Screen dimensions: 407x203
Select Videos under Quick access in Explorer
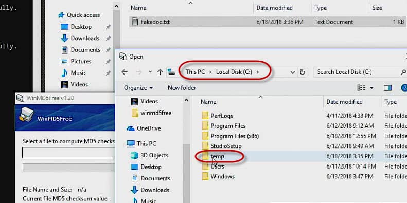[x=79, y=84]
